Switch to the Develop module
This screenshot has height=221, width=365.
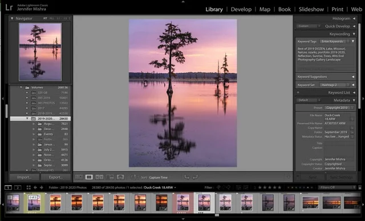click(x=241, y=9)
